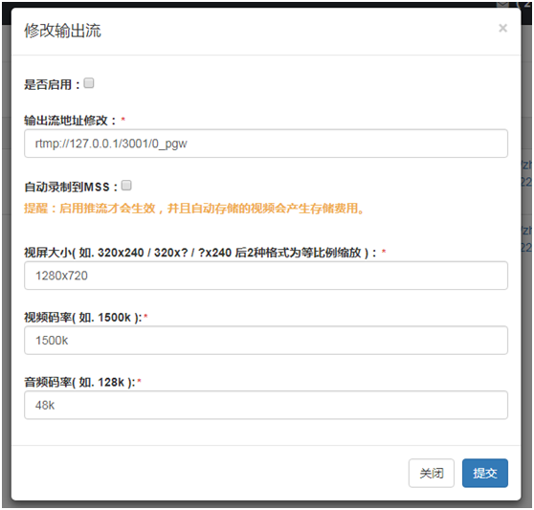Close the dialog with the X icon
534x510 pixels.
point(502,29)
